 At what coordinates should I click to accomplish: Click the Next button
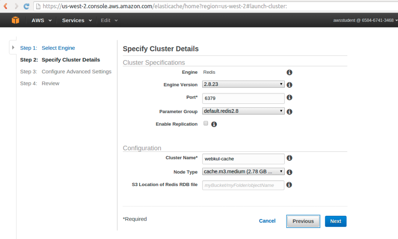coord(335,221)
